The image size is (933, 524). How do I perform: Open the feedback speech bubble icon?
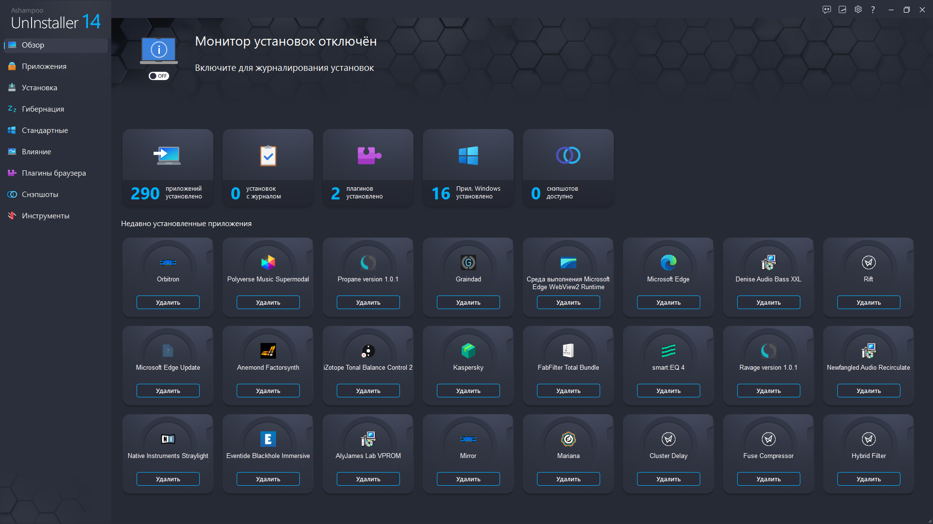tap(827, 9)
